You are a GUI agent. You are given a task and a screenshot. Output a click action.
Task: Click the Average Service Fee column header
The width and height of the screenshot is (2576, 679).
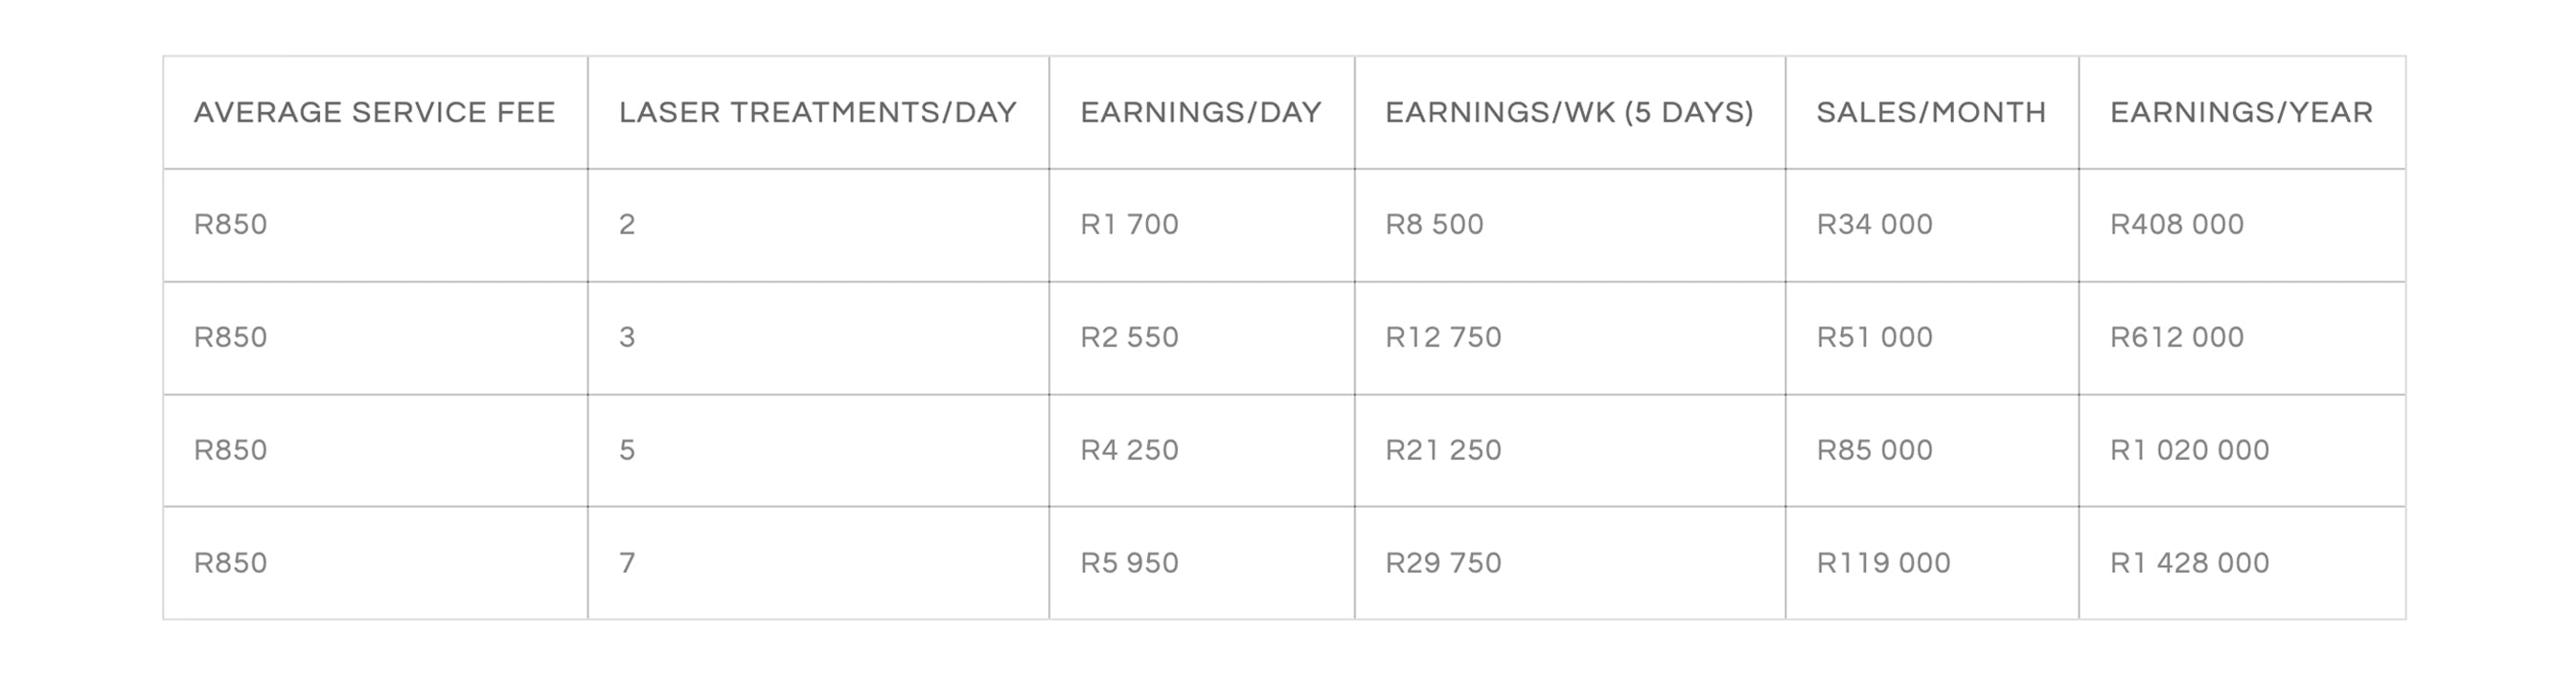(x=374, y=113)
